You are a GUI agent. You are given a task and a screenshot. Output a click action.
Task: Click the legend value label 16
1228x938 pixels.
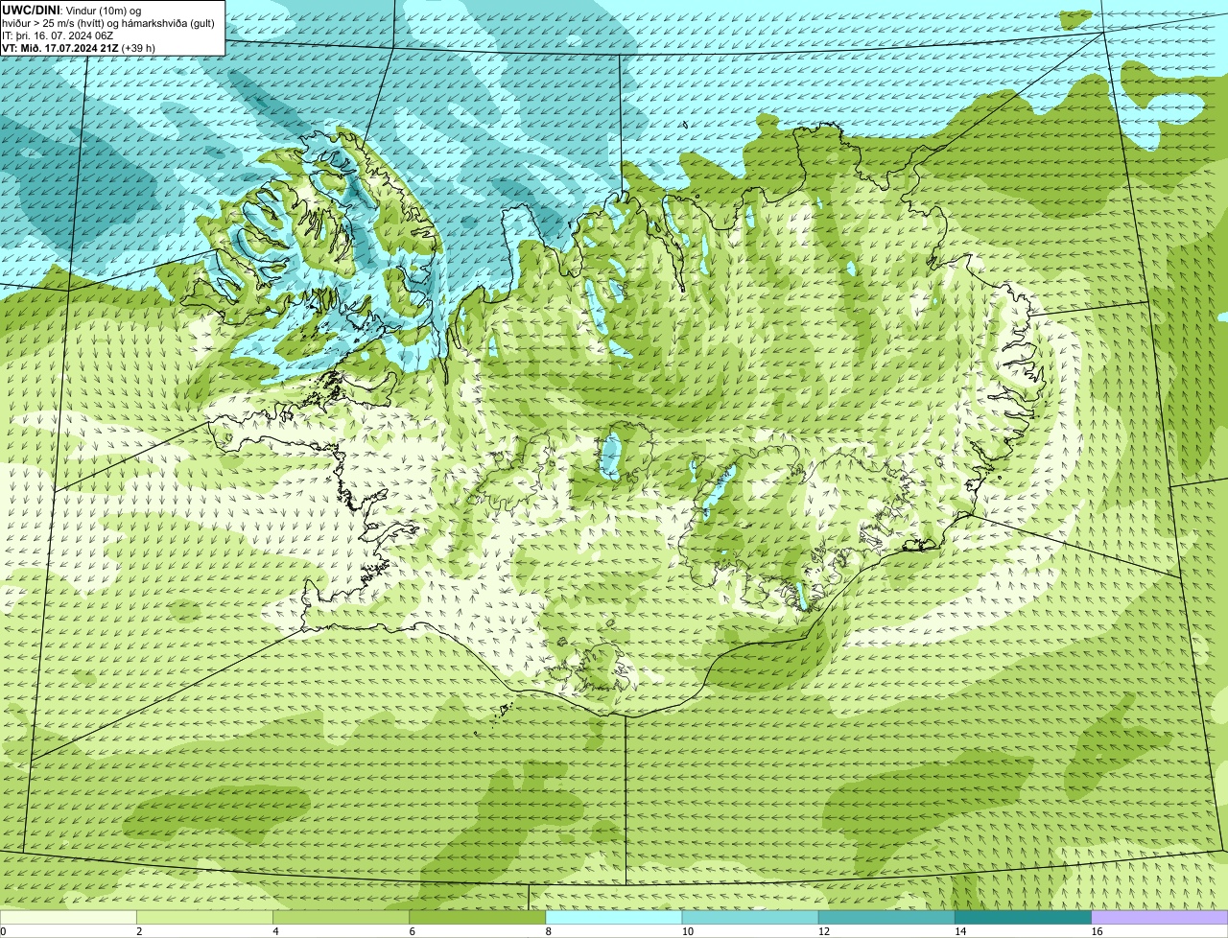(1097, 931)
